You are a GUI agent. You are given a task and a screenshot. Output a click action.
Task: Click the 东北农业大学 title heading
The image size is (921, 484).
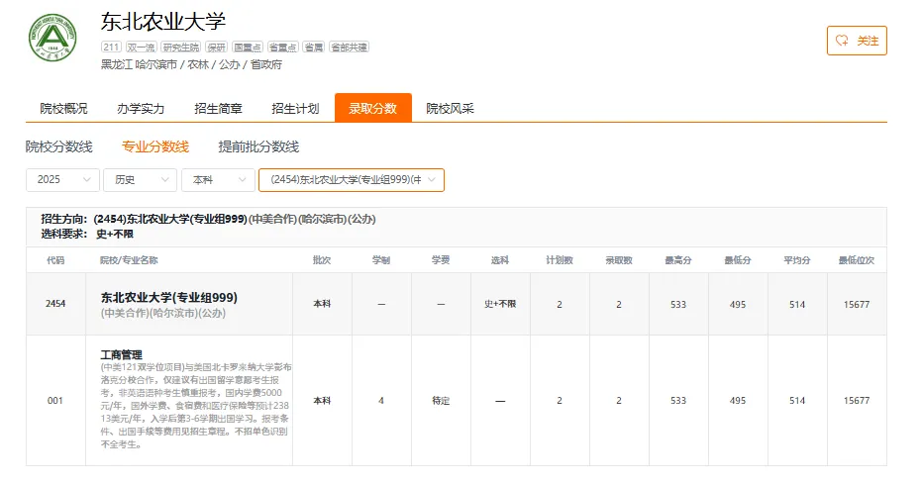coord(163,22)
